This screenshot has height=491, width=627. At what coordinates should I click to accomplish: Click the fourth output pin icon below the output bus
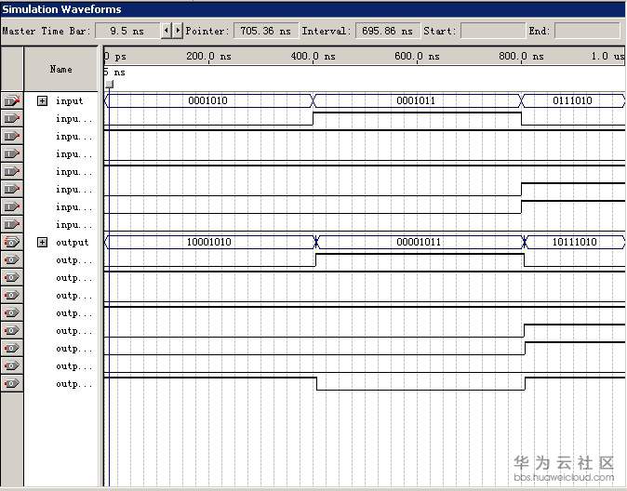(x=12, y=312)
